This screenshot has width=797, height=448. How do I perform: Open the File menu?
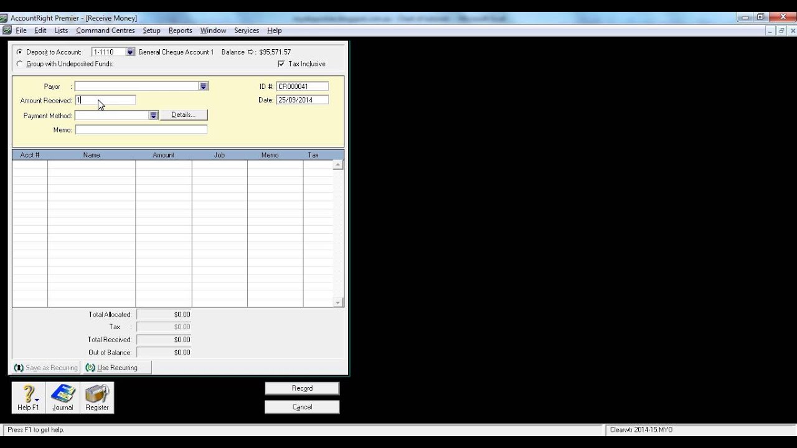click(21, 30)
